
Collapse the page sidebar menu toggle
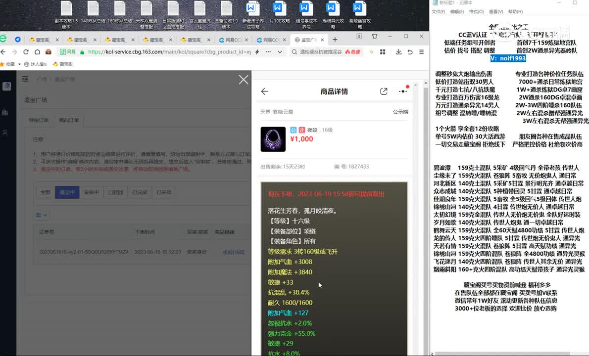(25, 79)
